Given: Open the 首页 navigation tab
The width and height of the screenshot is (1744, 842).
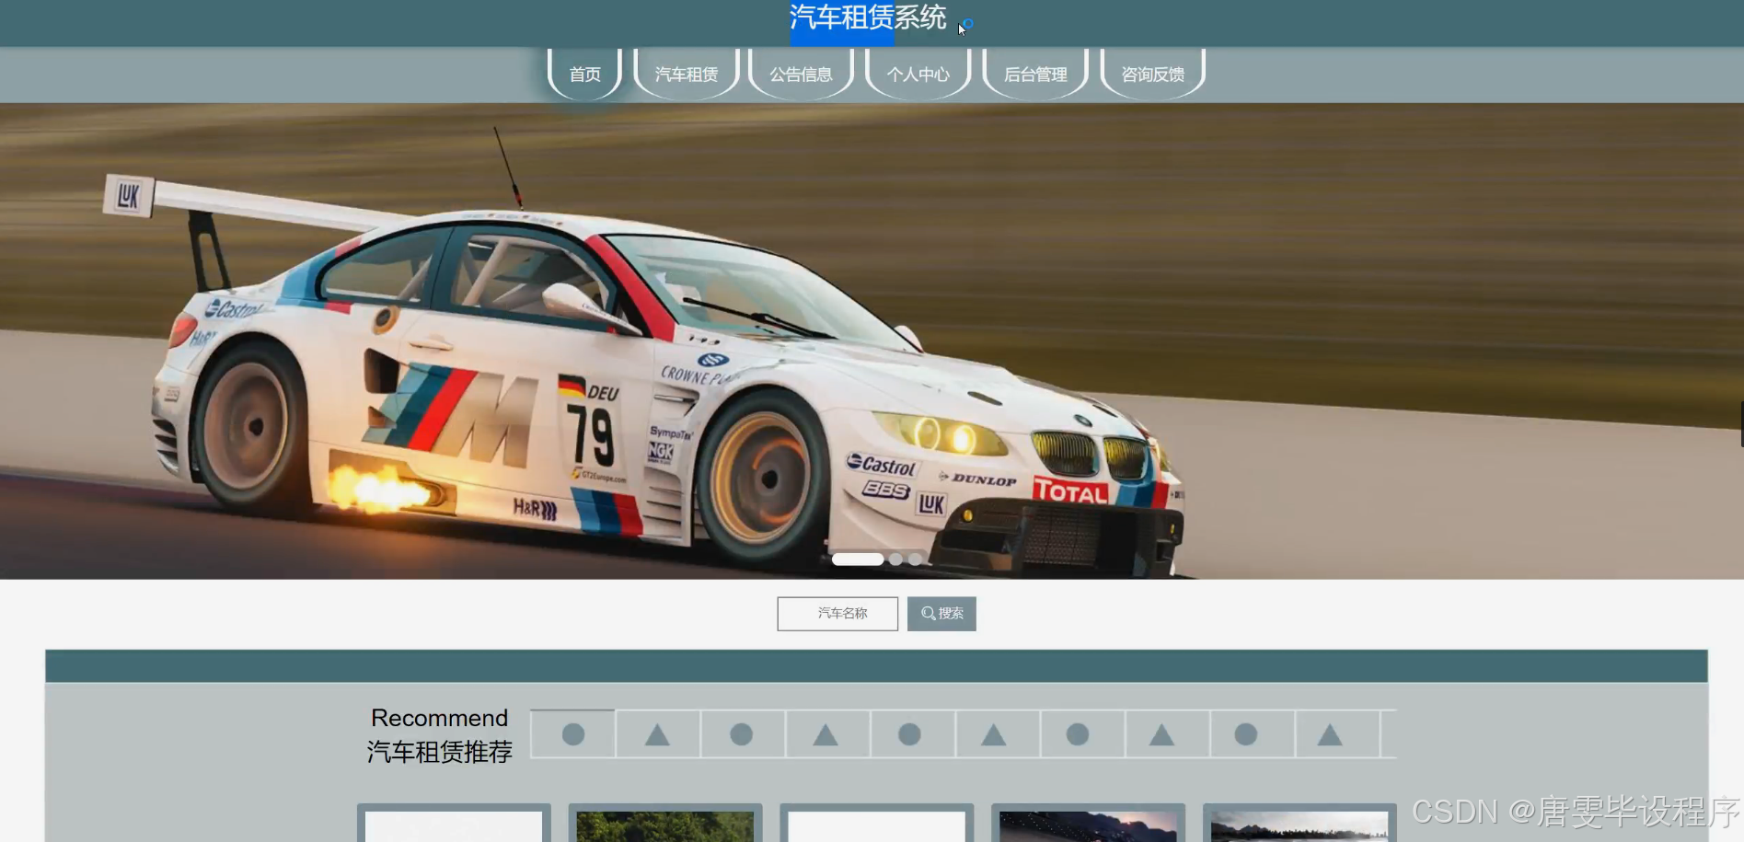Looking at the screenshot, I should tap(584, 74).
